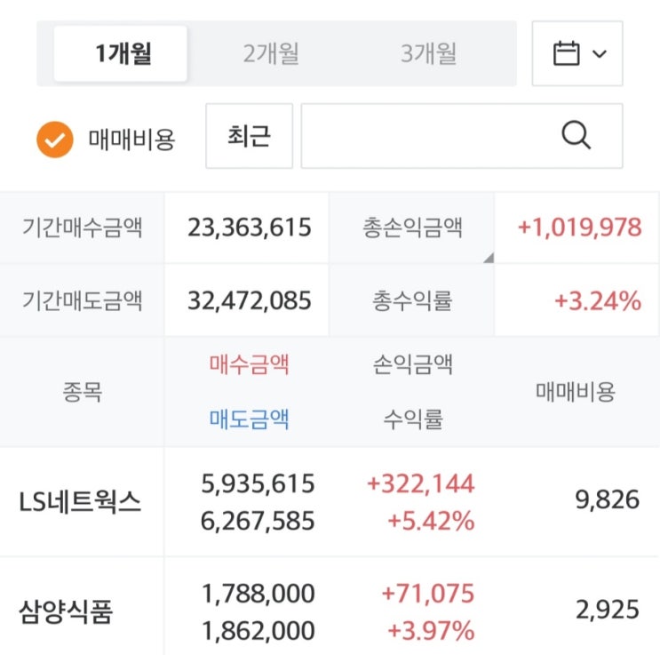Switch to the 2개월 tab
The image size is (660, 655).
(x=271, y=53)
